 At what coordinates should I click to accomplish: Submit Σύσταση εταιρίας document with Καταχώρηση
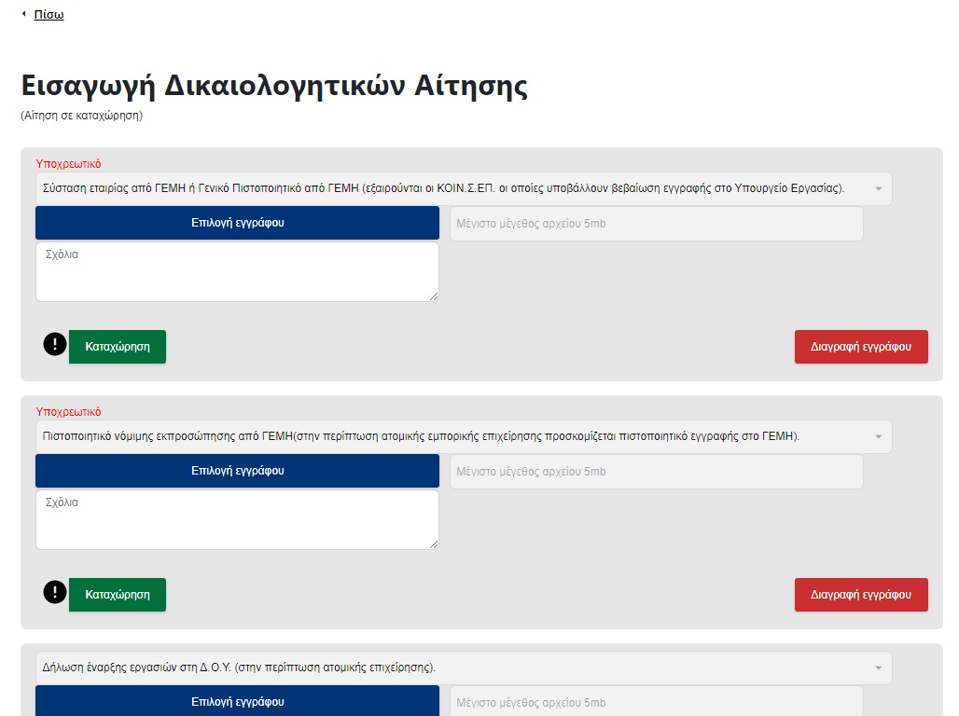point(118,346)
